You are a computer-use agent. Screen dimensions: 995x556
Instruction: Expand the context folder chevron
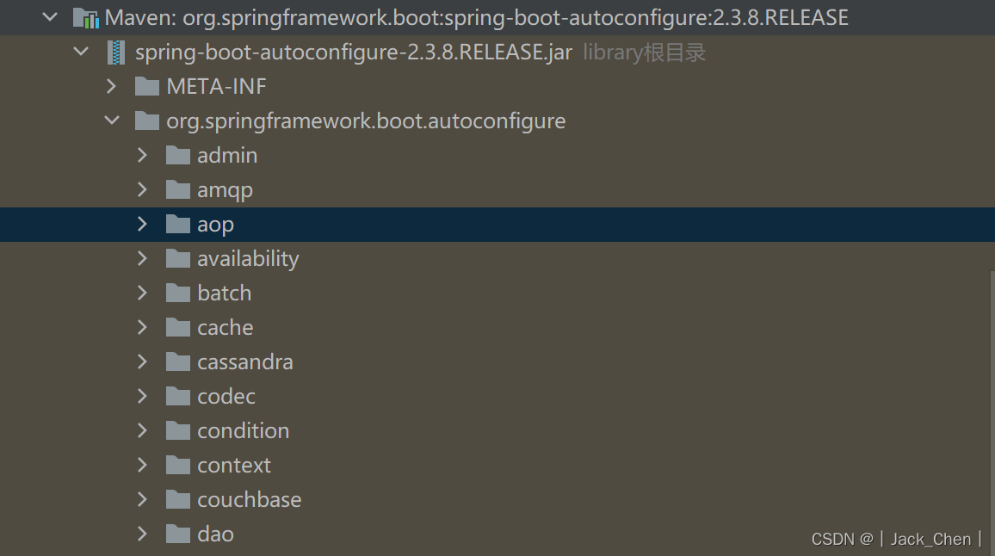click(x=142, y=466)
